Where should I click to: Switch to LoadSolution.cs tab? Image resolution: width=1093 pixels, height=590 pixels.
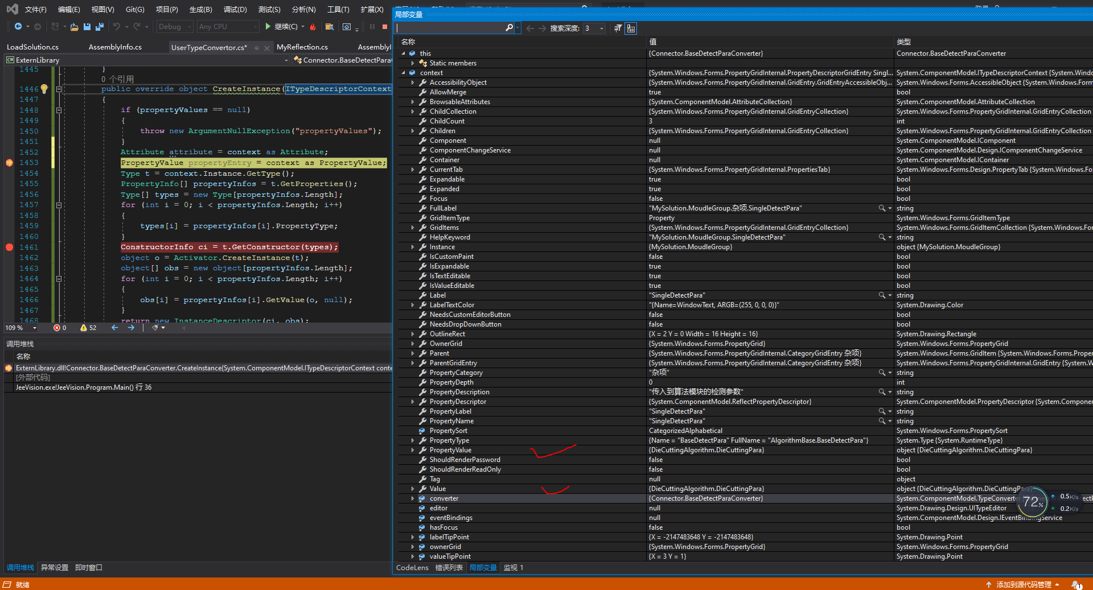(x=32, y=47)
